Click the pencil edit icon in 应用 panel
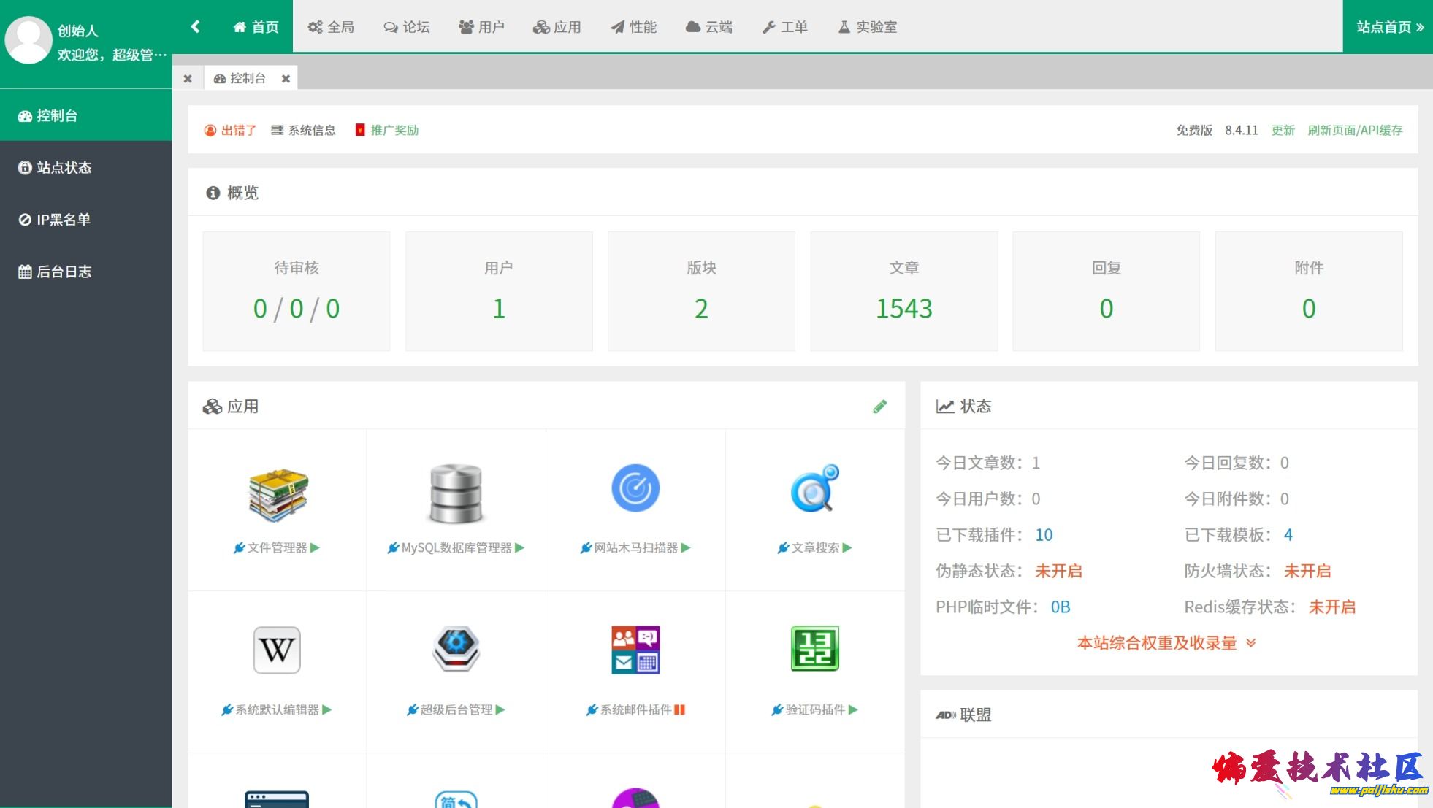 click(x=879, y=407)
